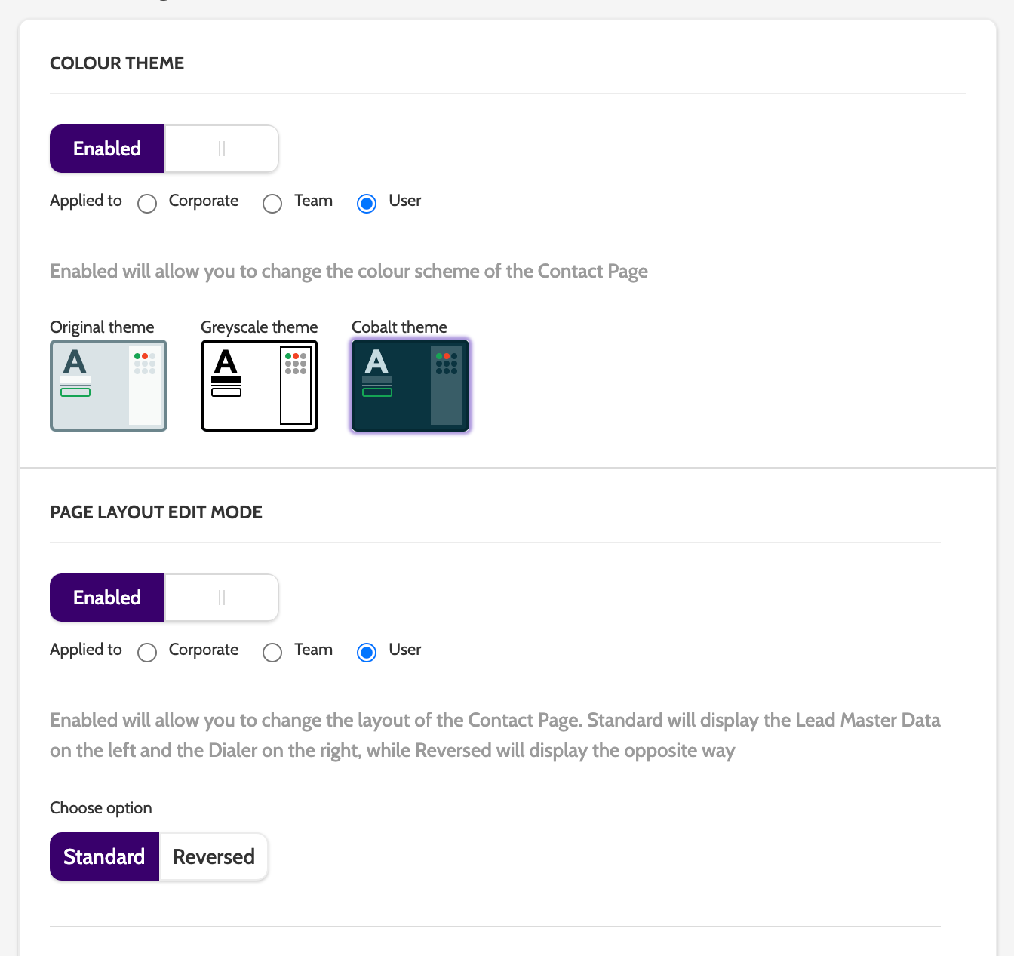Screen dimensions: 1014x956
Task: Switch to the Reversed layout option
Action: 214,856
